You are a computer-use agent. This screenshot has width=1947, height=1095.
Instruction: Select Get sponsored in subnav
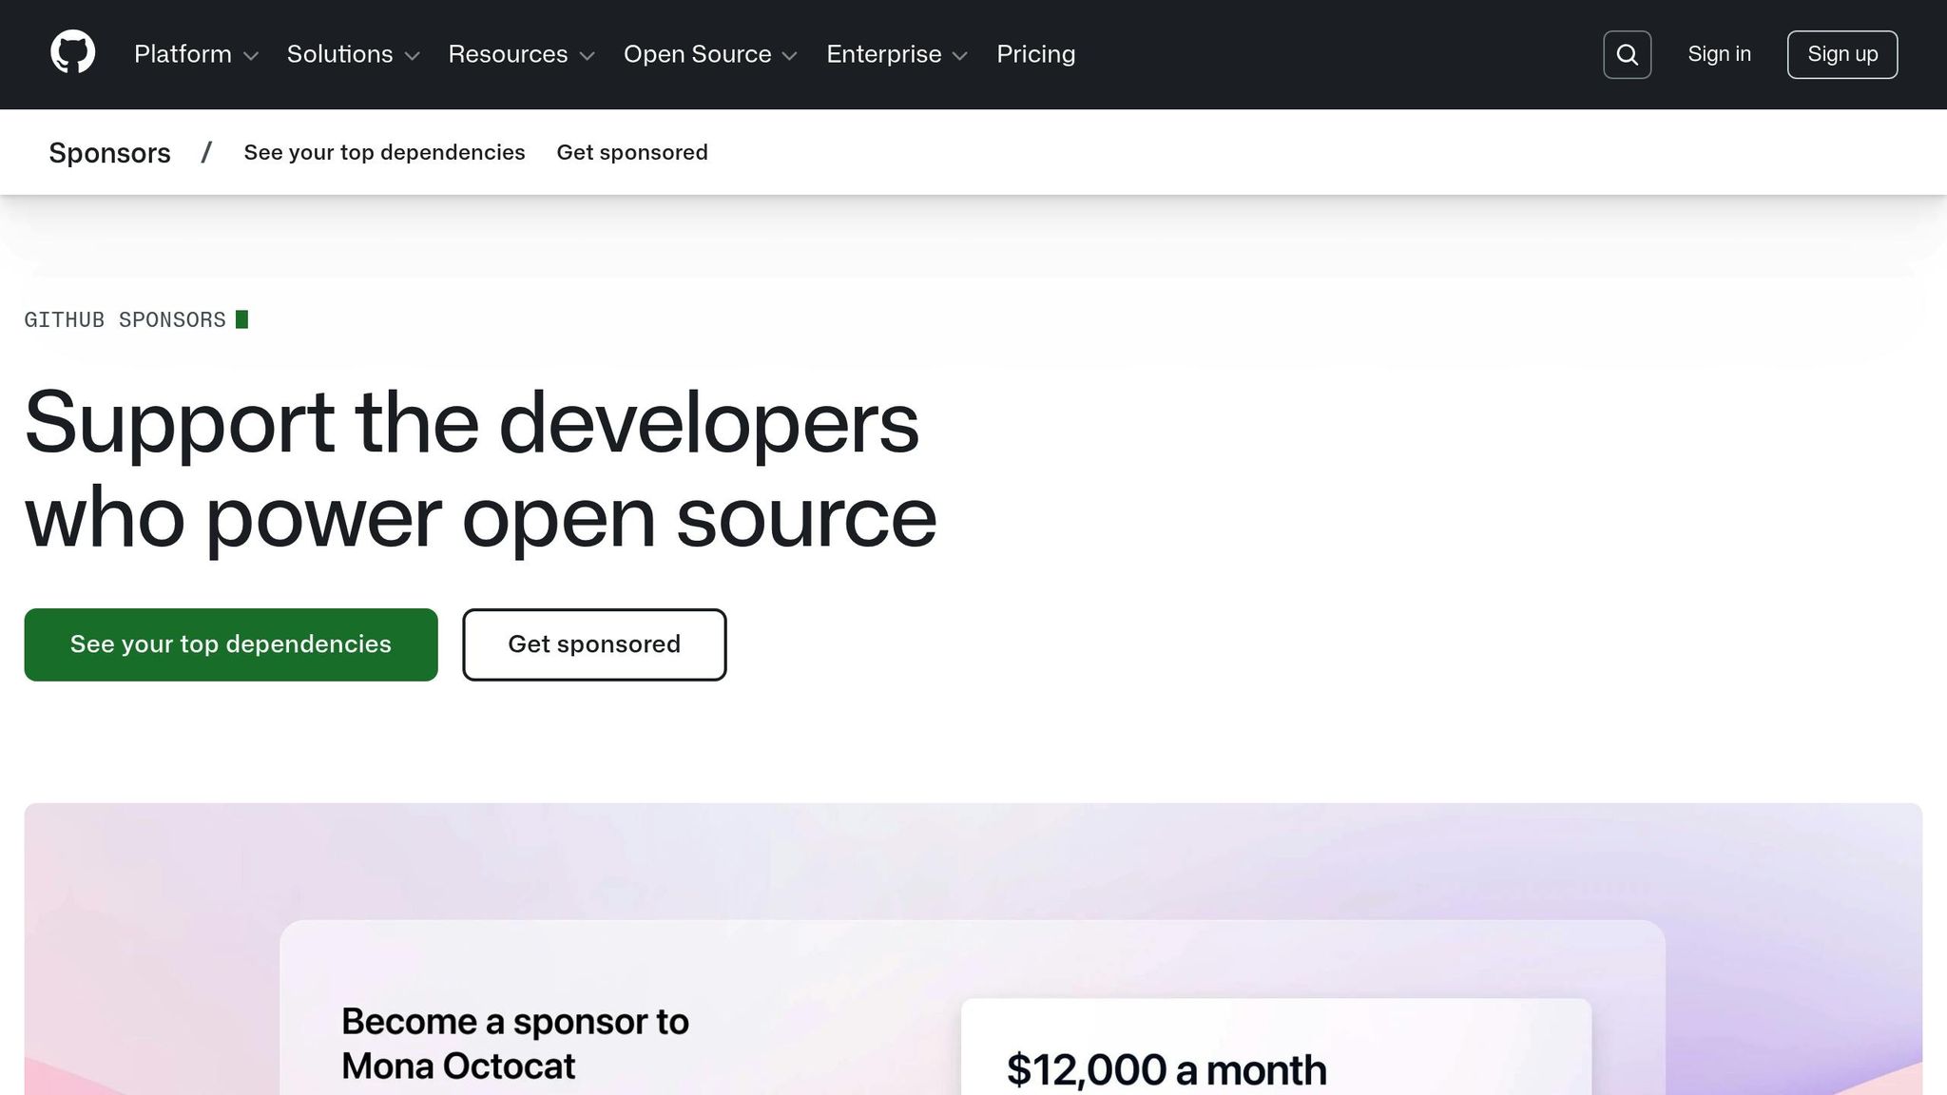coord(632,152)
